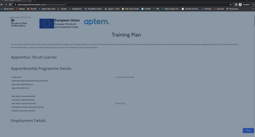Screen dimensions: 255x137
Task: Click the Save button
Action: pos(248,130)
